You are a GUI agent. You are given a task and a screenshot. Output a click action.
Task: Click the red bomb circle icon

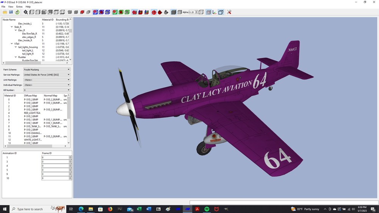click(x=154, y=12)
